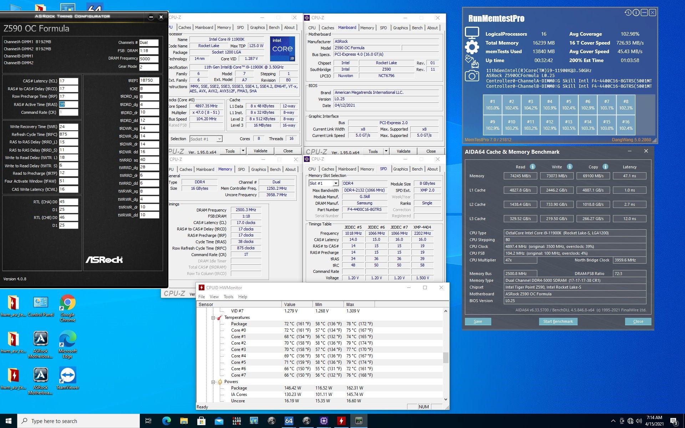The width and height of the screenshot is (685, 428).
Task: Open Google Chrome desktop shortcut
Action: pos(67,308)
